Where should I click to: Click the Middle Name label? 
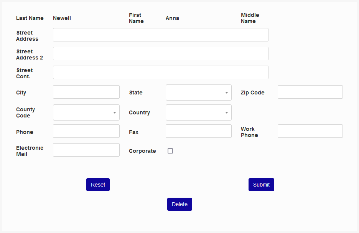pyautogui.click(x=250, y=18)
